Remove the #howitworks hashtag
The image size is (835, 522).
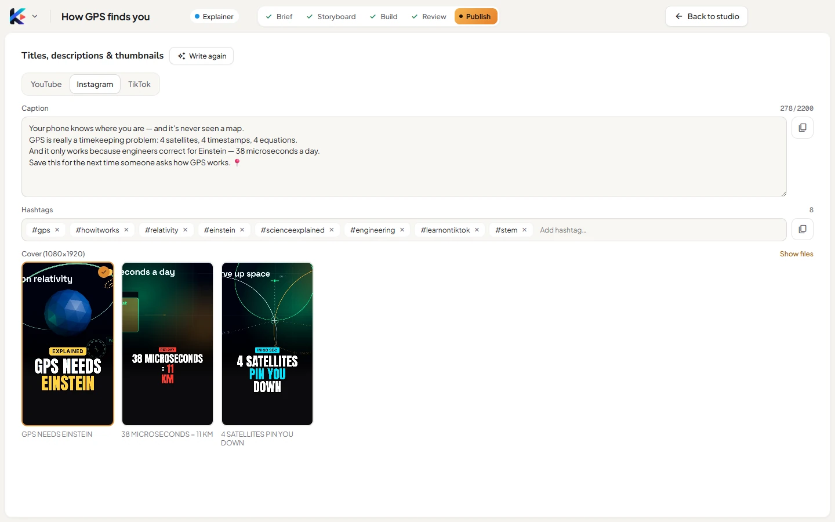126,230
